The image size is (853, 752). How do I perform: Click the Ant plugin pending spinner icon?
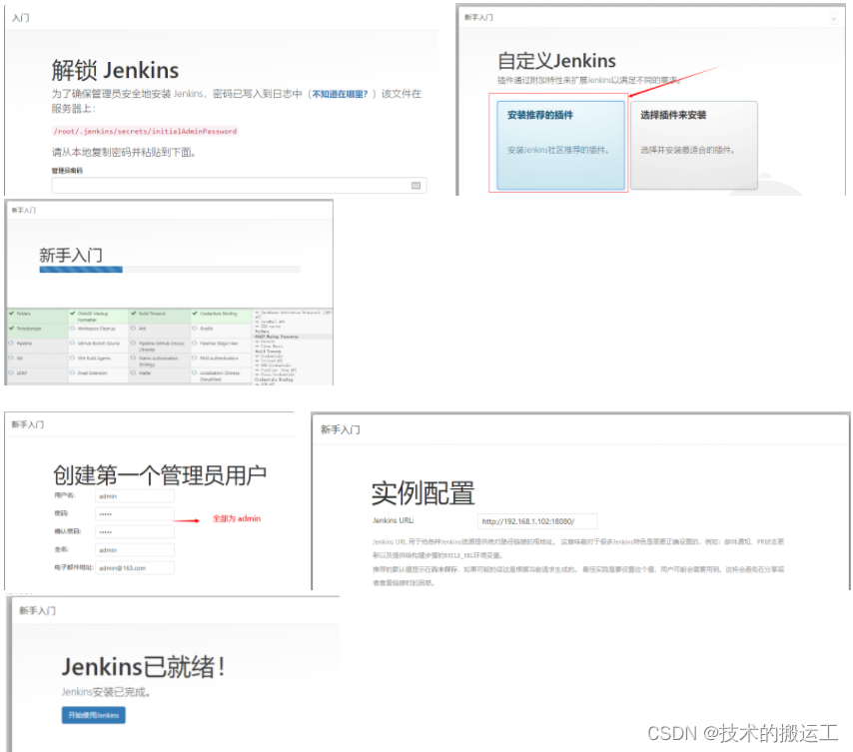[133, 329]
